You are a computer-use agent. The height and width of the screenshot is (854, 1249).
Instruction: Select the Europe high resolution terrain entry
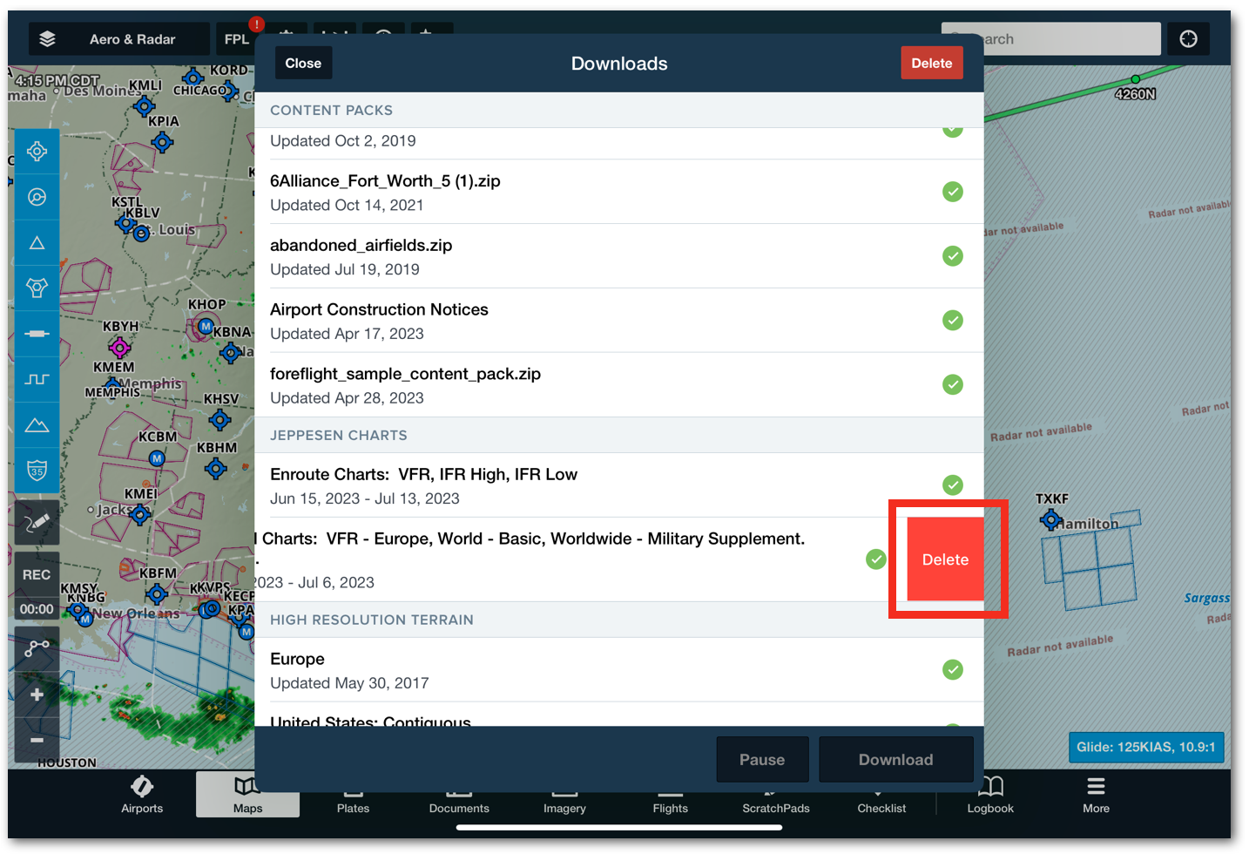[x=619, y=670]
